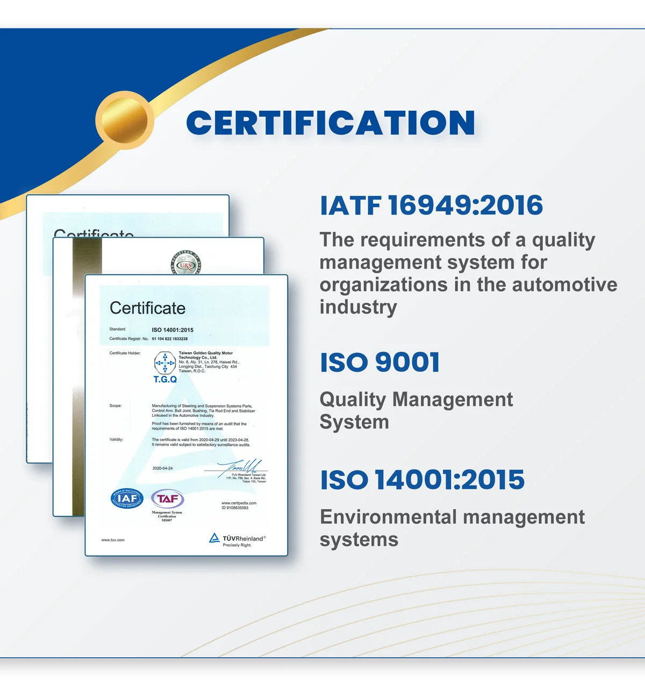Click the blue IAF accreditation logo
Image resolution: width=645 pixels, height=690 pixels.
tap(127, 499)
